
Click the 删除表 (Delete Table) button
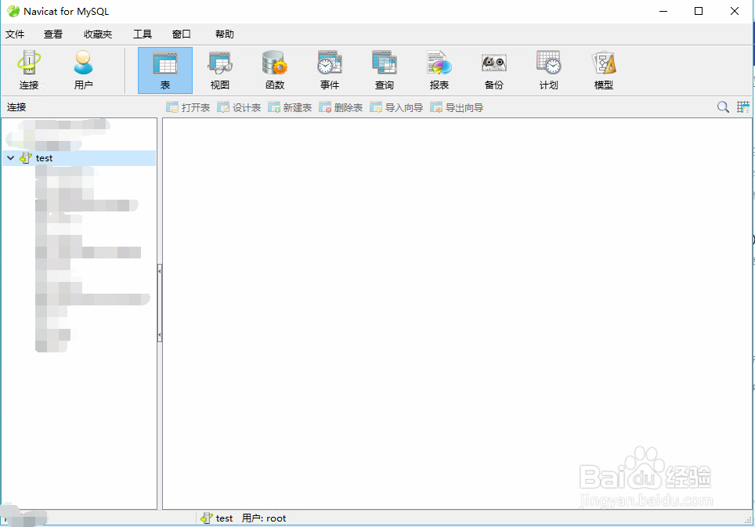click(341, 107)
